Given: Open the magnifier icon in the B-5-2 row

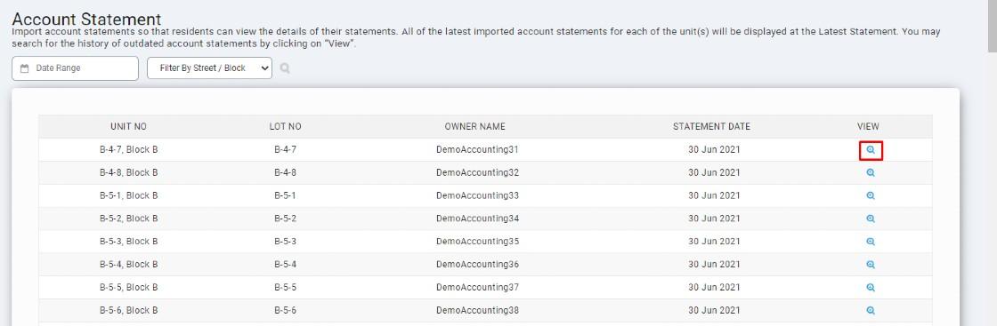Looking at the screenshot, I should pyautogui.click(x=871, y=219).
